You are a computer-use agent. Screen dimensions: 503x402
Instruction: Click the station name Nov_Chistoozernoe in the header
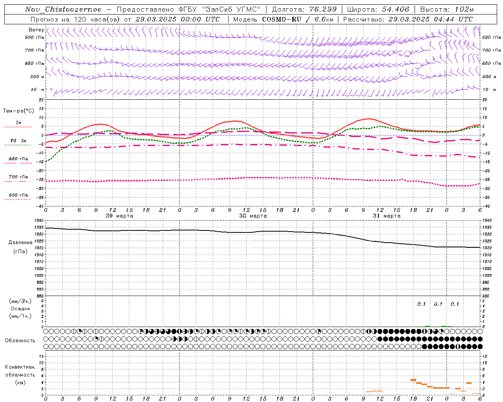pos(63,9)
